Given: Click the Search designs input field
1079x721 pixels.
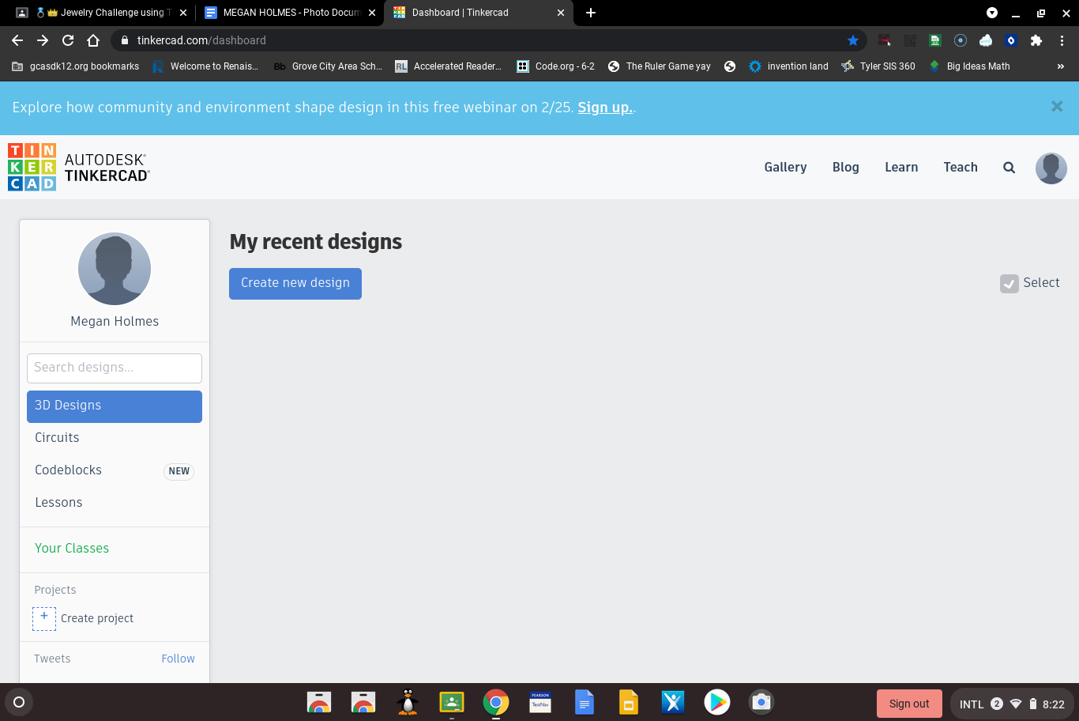Looking at the screenshot, I should point(114,368).
